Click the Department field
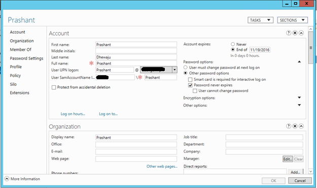Screen dimensions: 317x188 point(264,144)
